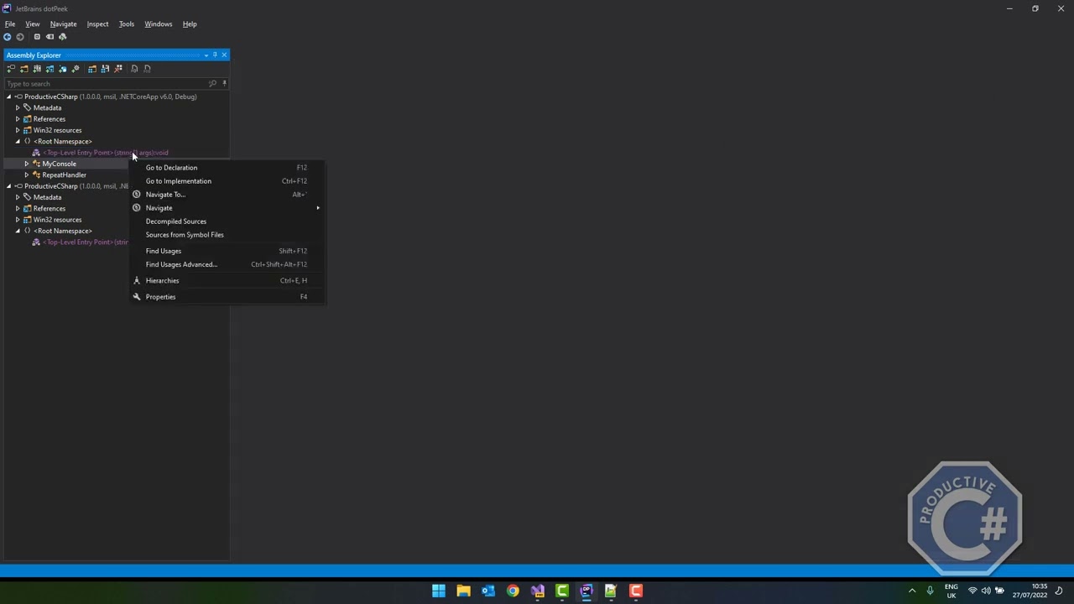Image resolution: width=1074 pixels, height=604 pixels.
Task: Open the Windows menu
Action: coord(158,24)
